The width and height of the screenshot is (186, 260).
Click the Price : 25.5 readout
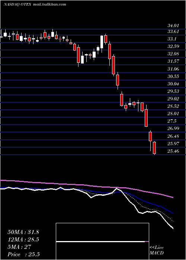pyautogui.click(x=23, y=254)
